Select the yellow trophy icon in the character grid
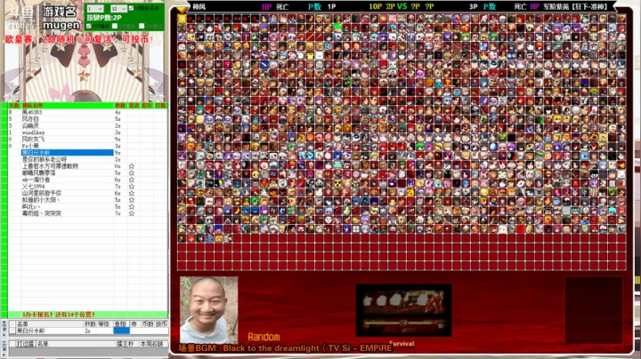The width and height of the screenshot is (641, 359). click(182, 19)
